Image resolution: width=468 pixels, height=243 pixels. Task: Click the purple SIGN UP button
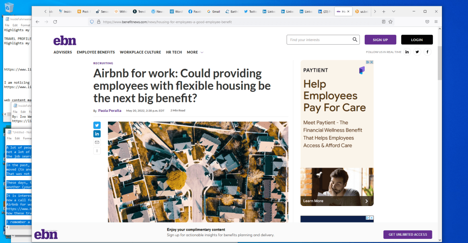(x=380, y=40)
